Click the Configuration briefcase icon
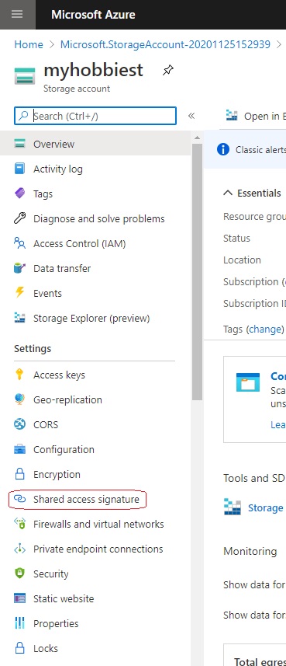This screenshot has width=286, height=666. pyautogui.click(x=20, y=449)
